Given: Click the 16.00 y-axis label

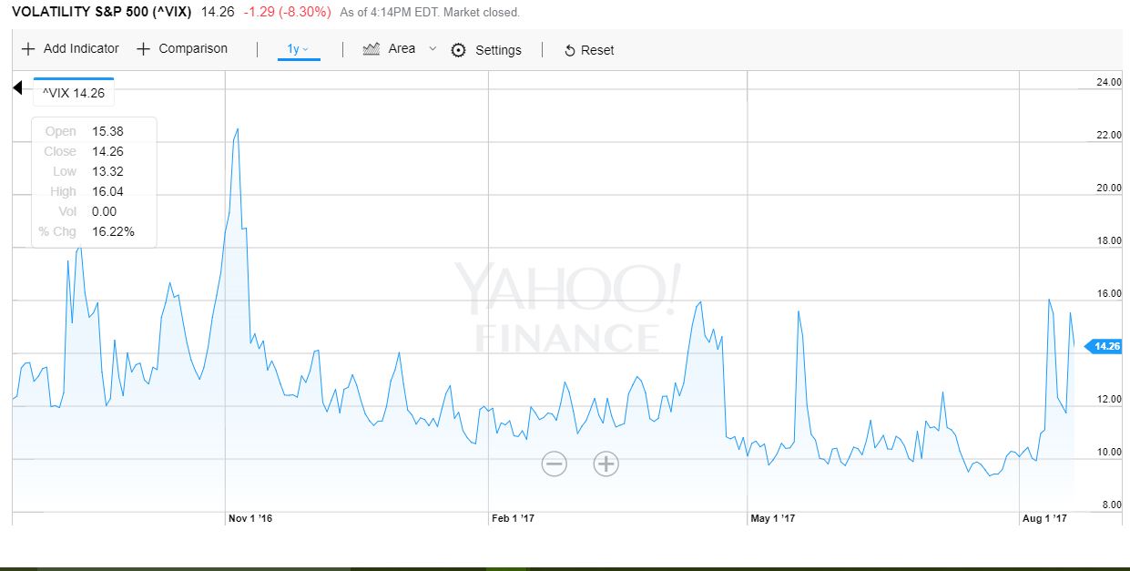Looking at the screenshot, I should tap(1109, 294).
